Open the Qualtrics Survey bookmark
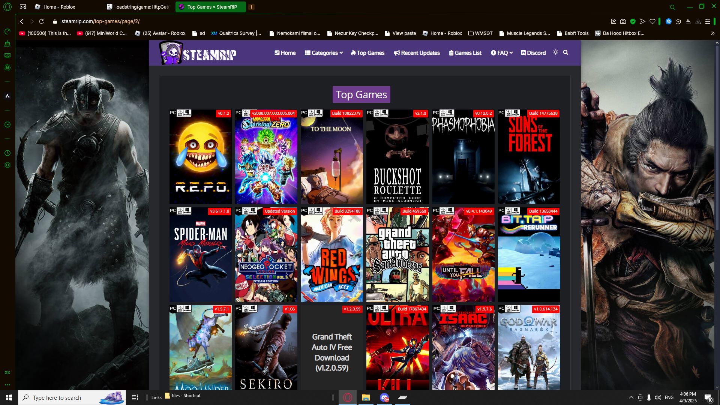The height and width of the screenshot is (405, 720). point(236,33)
